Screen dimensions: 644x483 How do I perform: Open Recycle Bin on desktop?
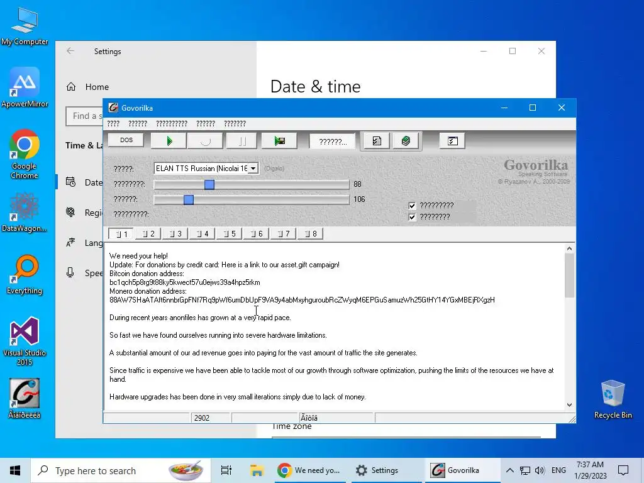point(613,399)
